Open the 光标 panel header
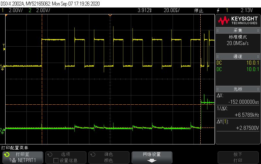The image size is (261, 164). [x=238, y=89]
